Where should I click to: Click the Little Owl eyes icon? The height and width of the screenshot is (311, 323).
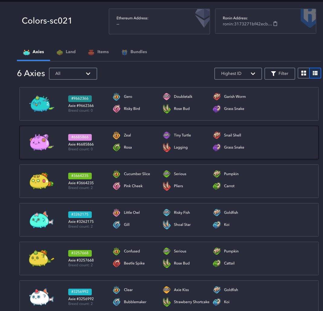pyautogui.click(x=117, y=213)
